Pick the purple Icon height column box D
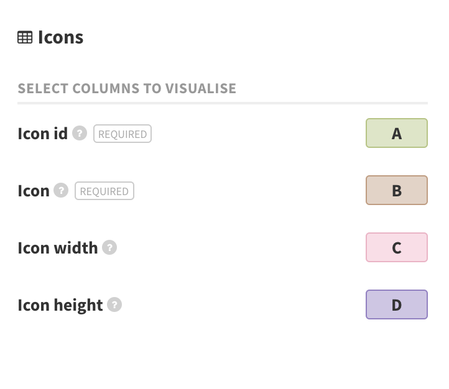The width and height of the screenshot is (449, 389). click(397, 304)
